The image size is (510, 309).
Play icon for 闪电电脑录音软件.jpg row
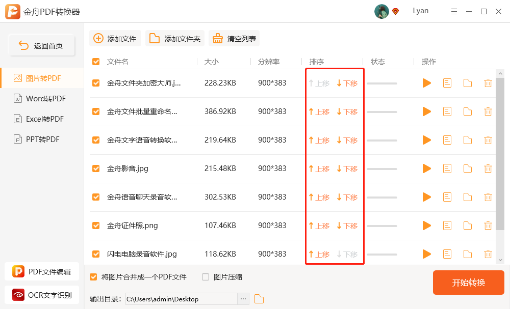coord(427,254)
